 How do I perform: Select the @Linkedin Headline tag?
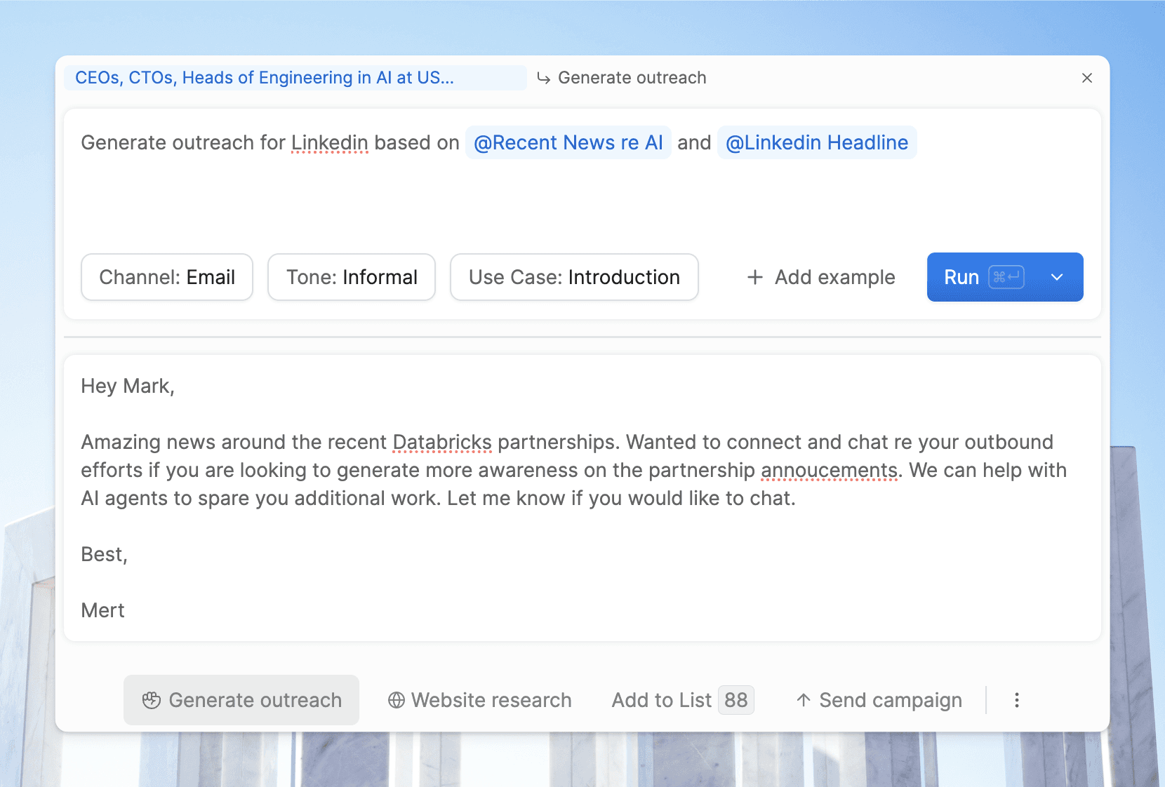pos(816,142)
